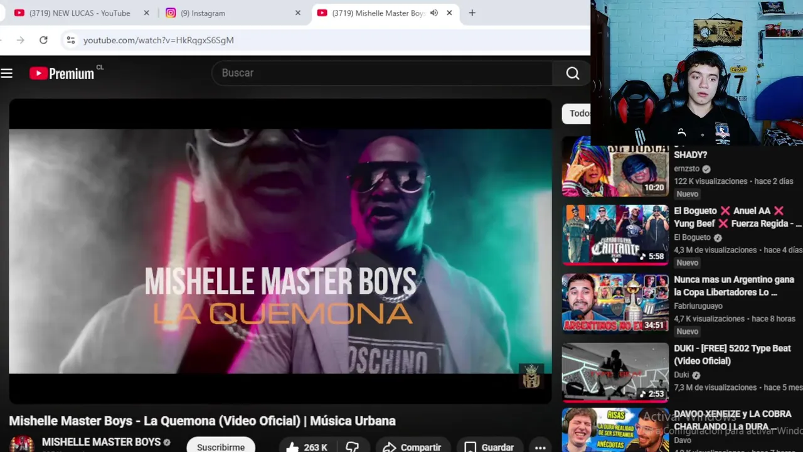Dislike the video with thumbs down
This screenshot has width=803, height=452.
tap(353, 446)
